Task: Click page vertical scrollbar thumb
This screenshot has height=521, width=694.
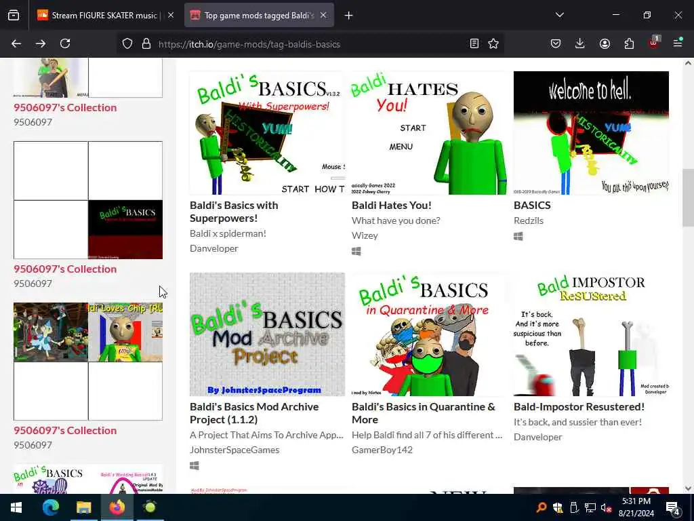Action: pyautogui.click(x=688, y=197)
